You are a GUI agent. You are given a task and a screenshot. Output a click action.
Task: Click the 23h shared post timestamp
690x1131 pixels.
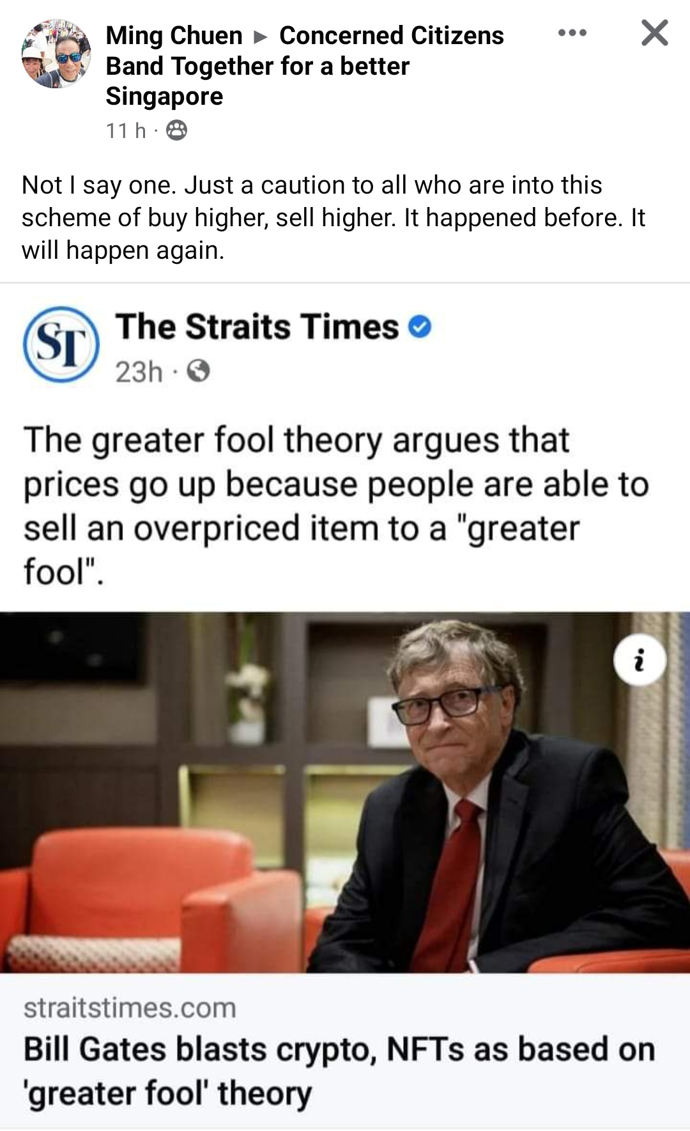(x=139, y=371)
